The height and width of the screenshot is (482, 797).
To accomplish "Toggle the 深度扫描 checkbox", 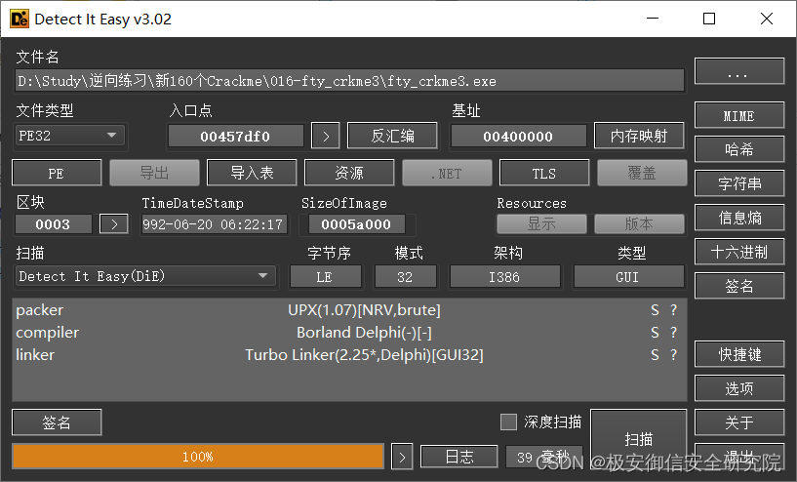I will click(508, 422).
